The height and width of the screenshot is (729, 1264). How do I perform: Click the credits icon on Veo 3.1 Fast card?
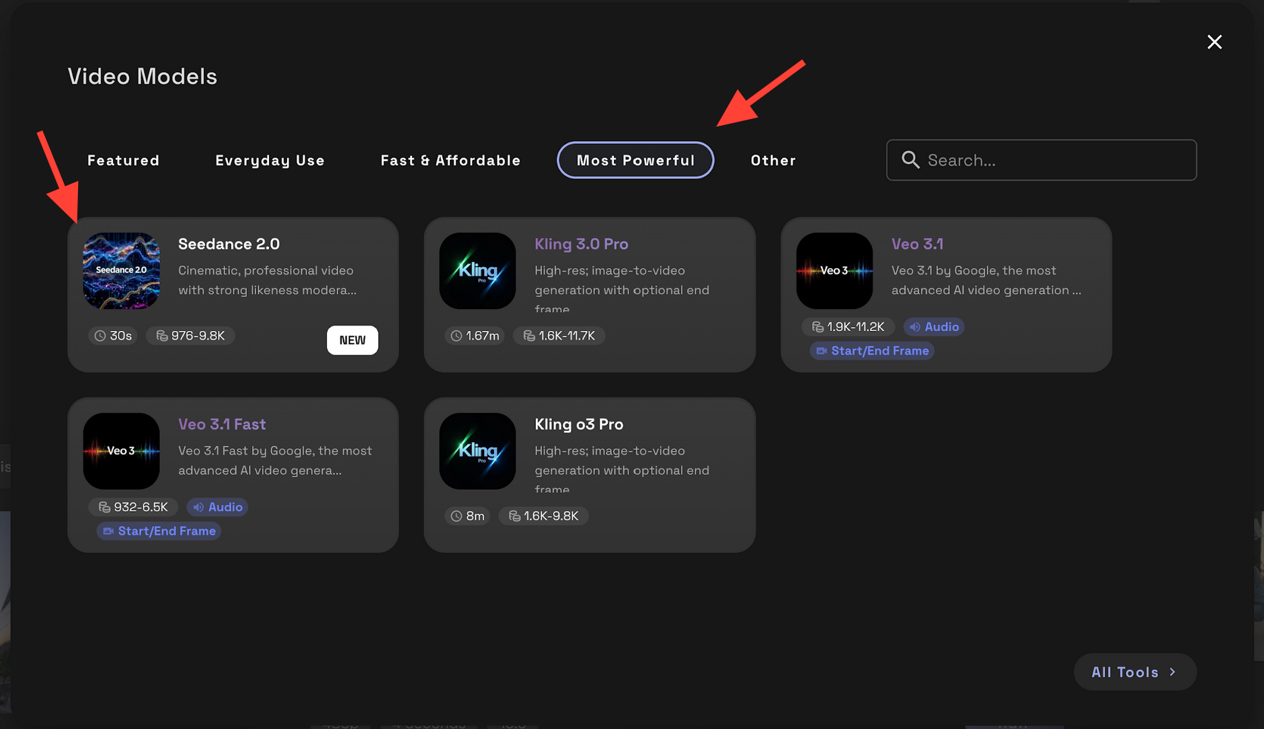(x=104, y=507)
